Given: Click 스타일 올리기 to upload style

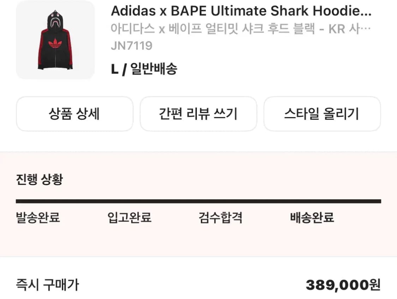Looking at the screenshot, I should 322,114.
